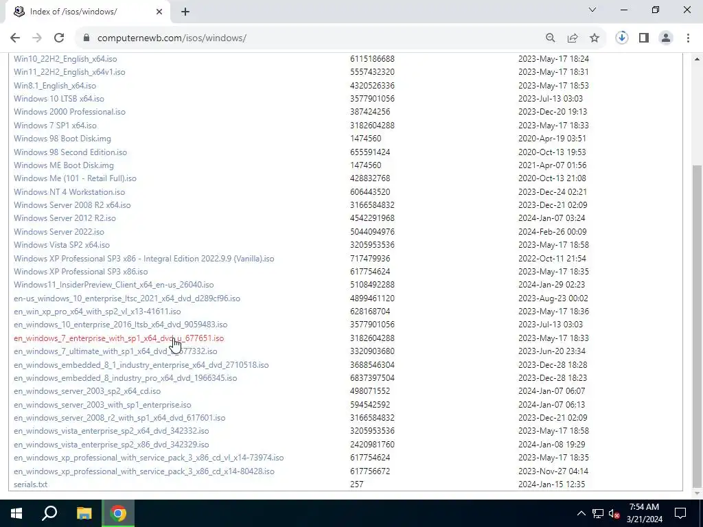Toggle the Chrome side panel
Viewport: 703px width, 527px height.
point(644,38)
